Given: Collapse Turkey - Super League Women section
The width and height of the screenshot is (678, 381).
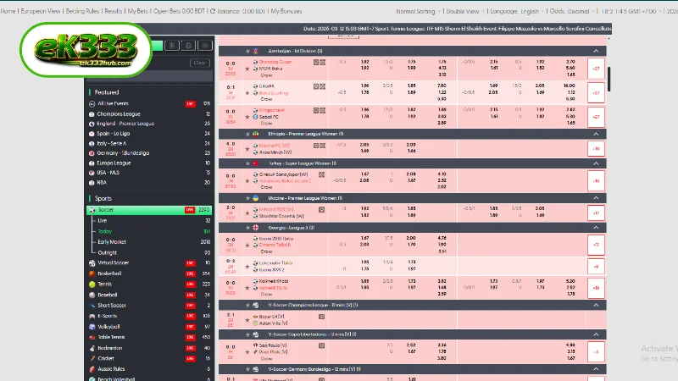Looking at the screenshot, I should click(596, 163).
